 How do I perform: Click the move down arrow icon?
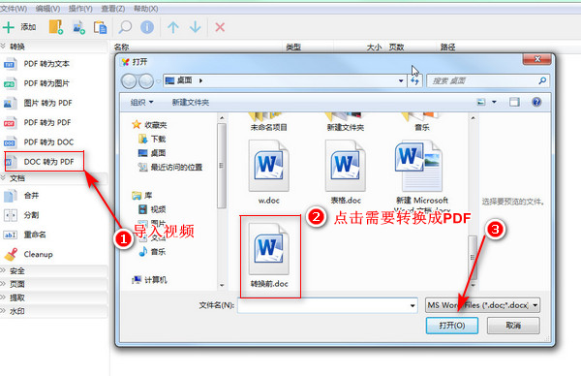[196, 27]
